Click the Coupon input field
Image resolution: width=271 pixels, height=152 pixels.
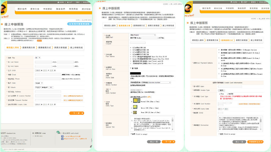coord(138,43)
